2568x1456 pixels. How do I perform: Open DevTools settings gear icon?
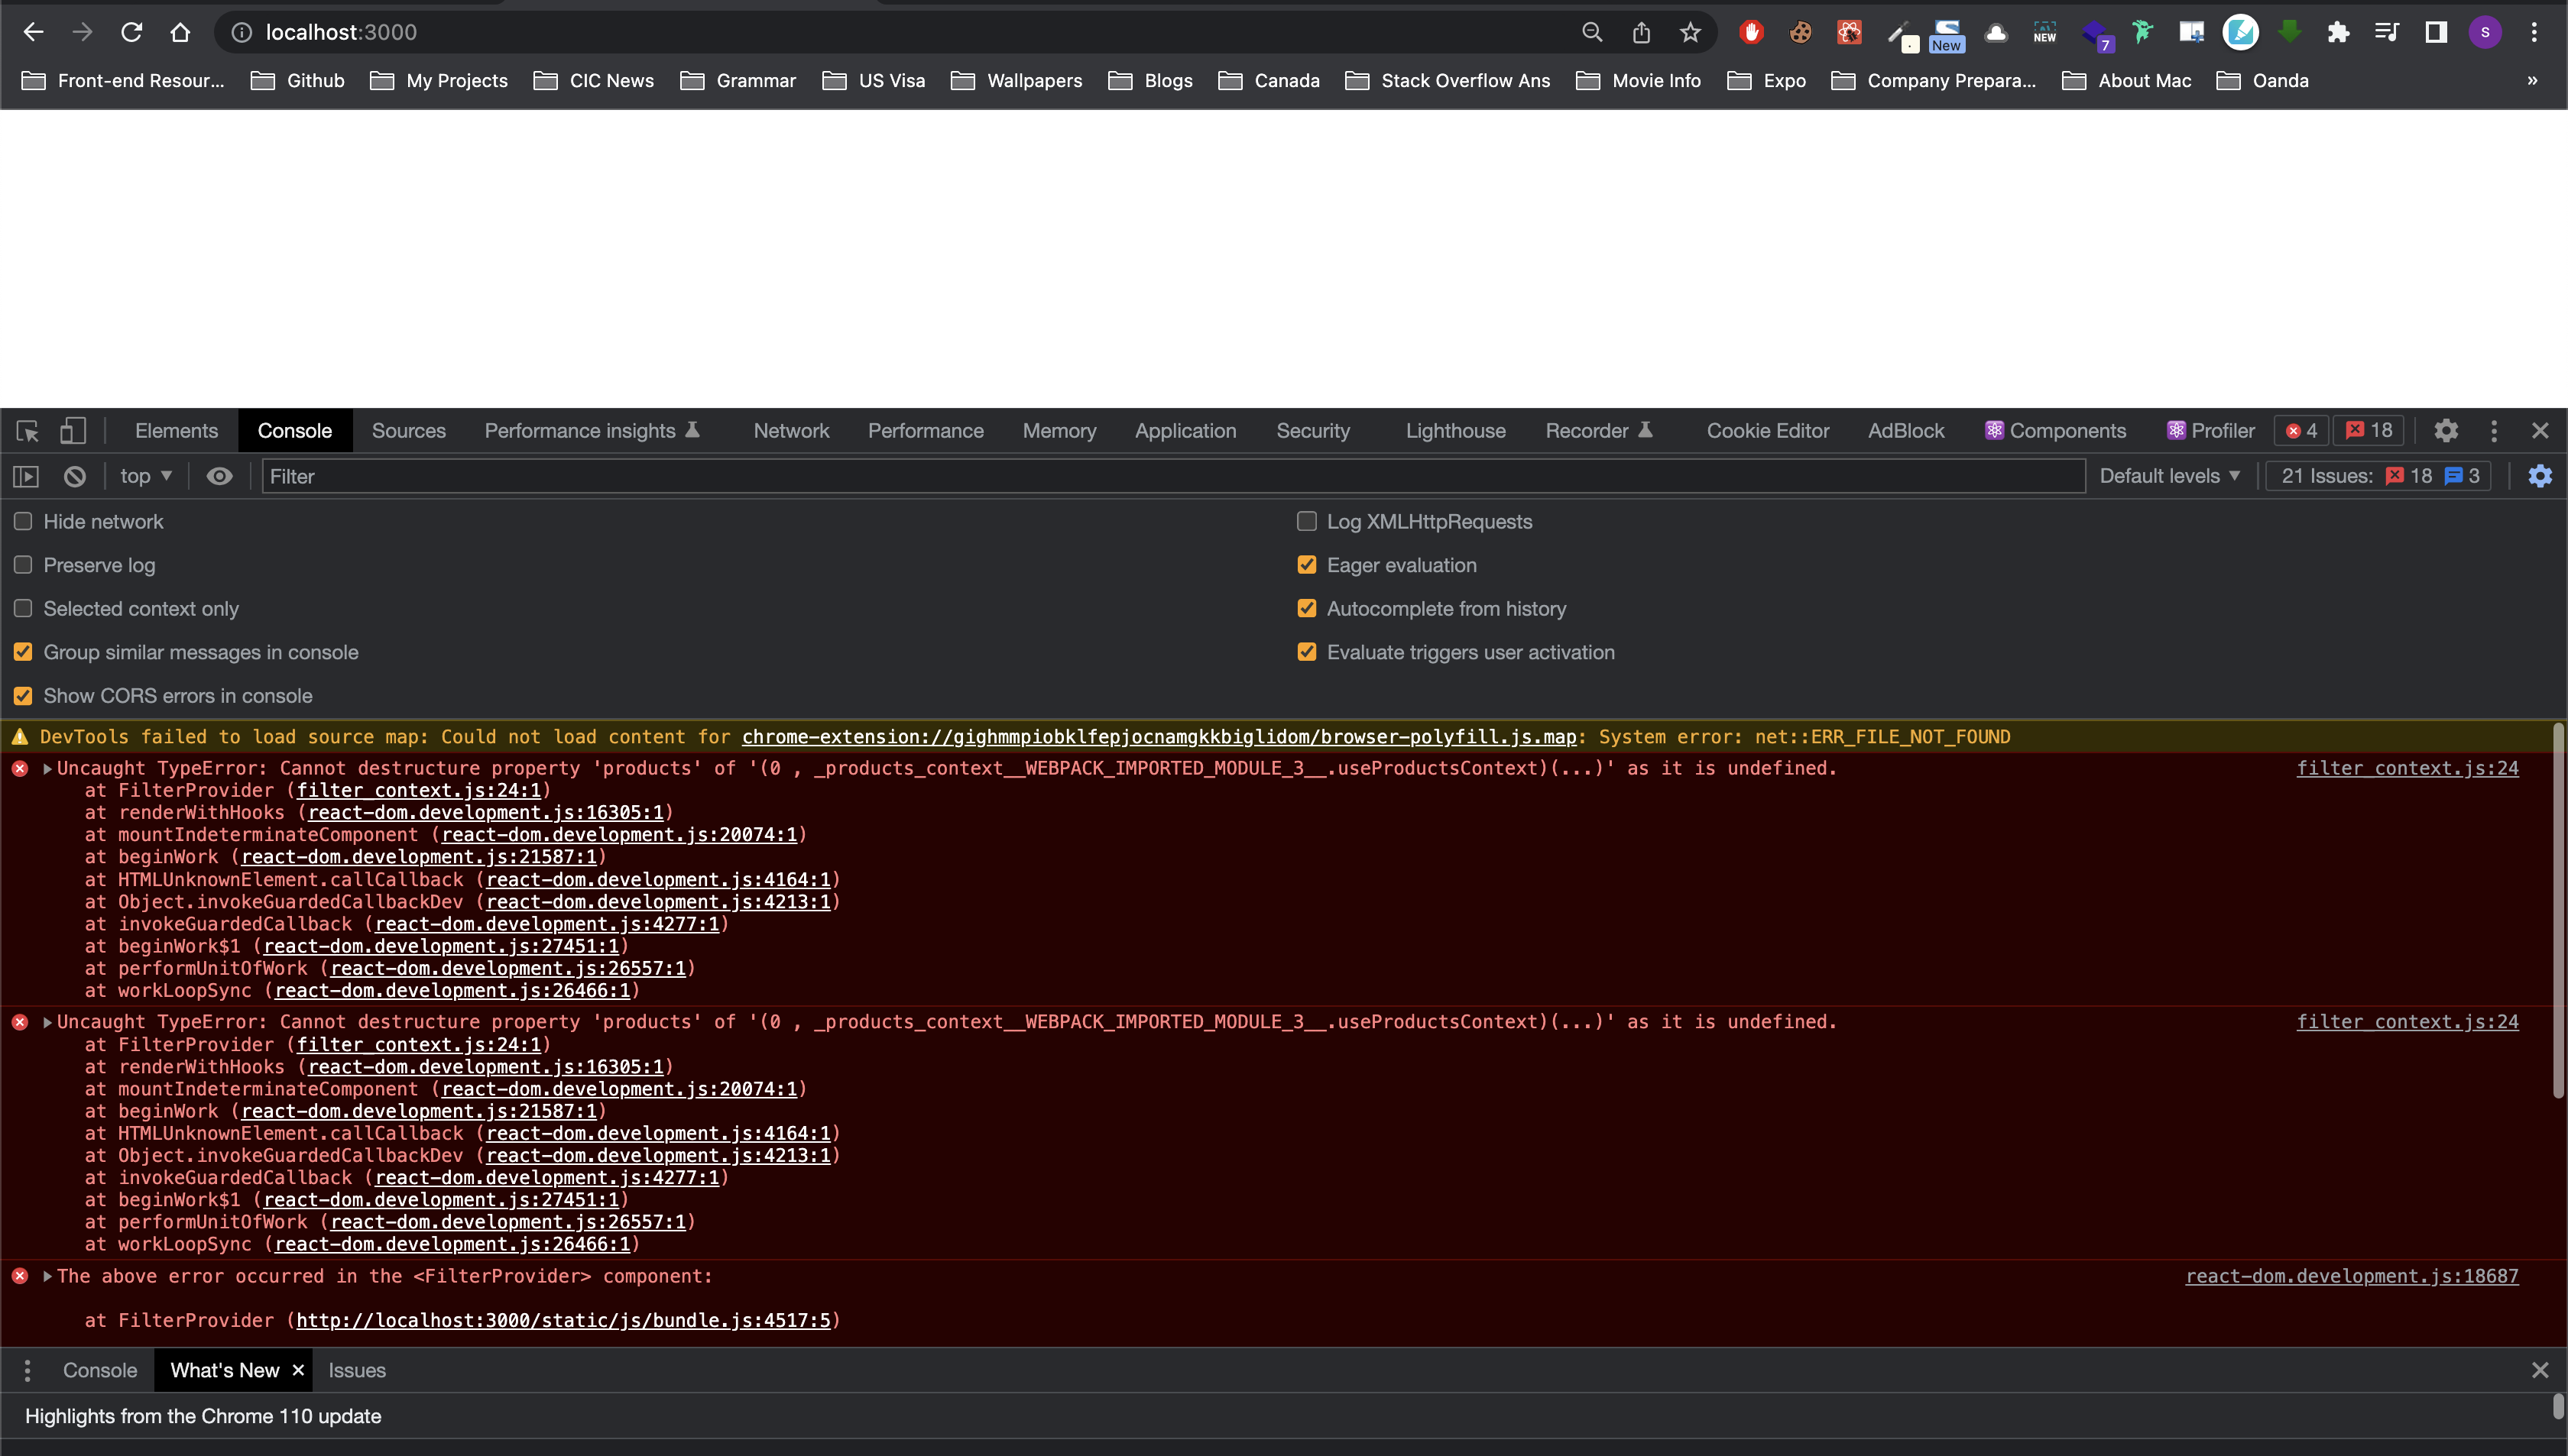(x=2445, y=431)
